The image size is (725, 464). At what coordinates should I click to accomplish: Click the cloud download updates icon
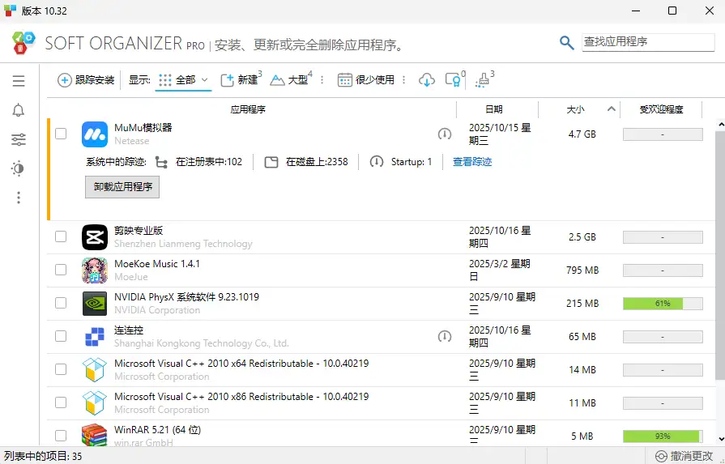pyautogui.click(x=426, y=80)
